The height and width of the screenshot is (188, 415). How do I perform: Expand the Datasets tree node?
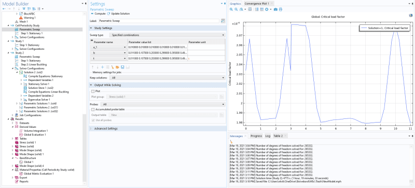(x=12, y=123)
